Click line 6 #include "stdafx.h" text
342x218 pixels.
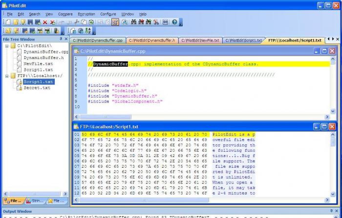[113, 85]
